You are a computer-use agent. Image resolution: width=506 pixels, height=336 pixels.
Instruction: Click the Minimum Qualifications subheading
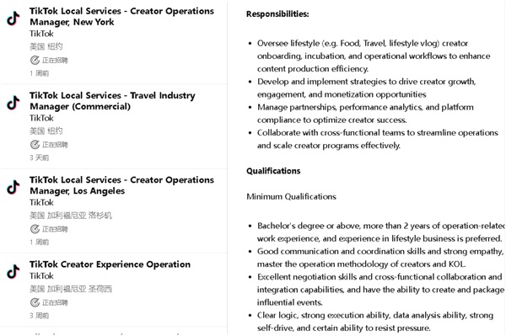coord(291,196)
